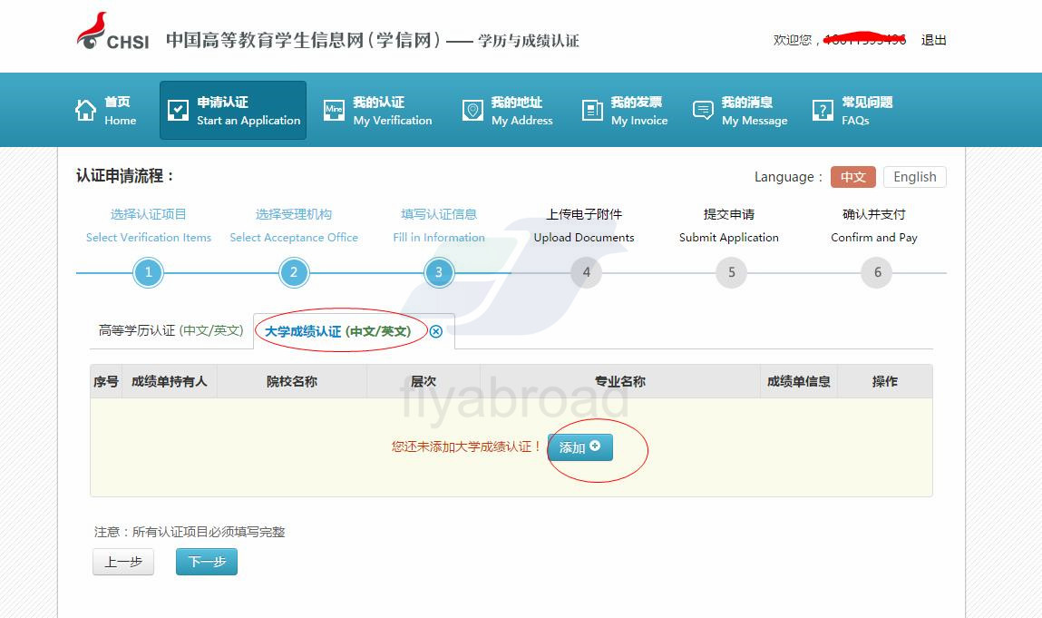1042x618 pixels.
Task: Click the My Message chat bubble icon
Action: 703,111
